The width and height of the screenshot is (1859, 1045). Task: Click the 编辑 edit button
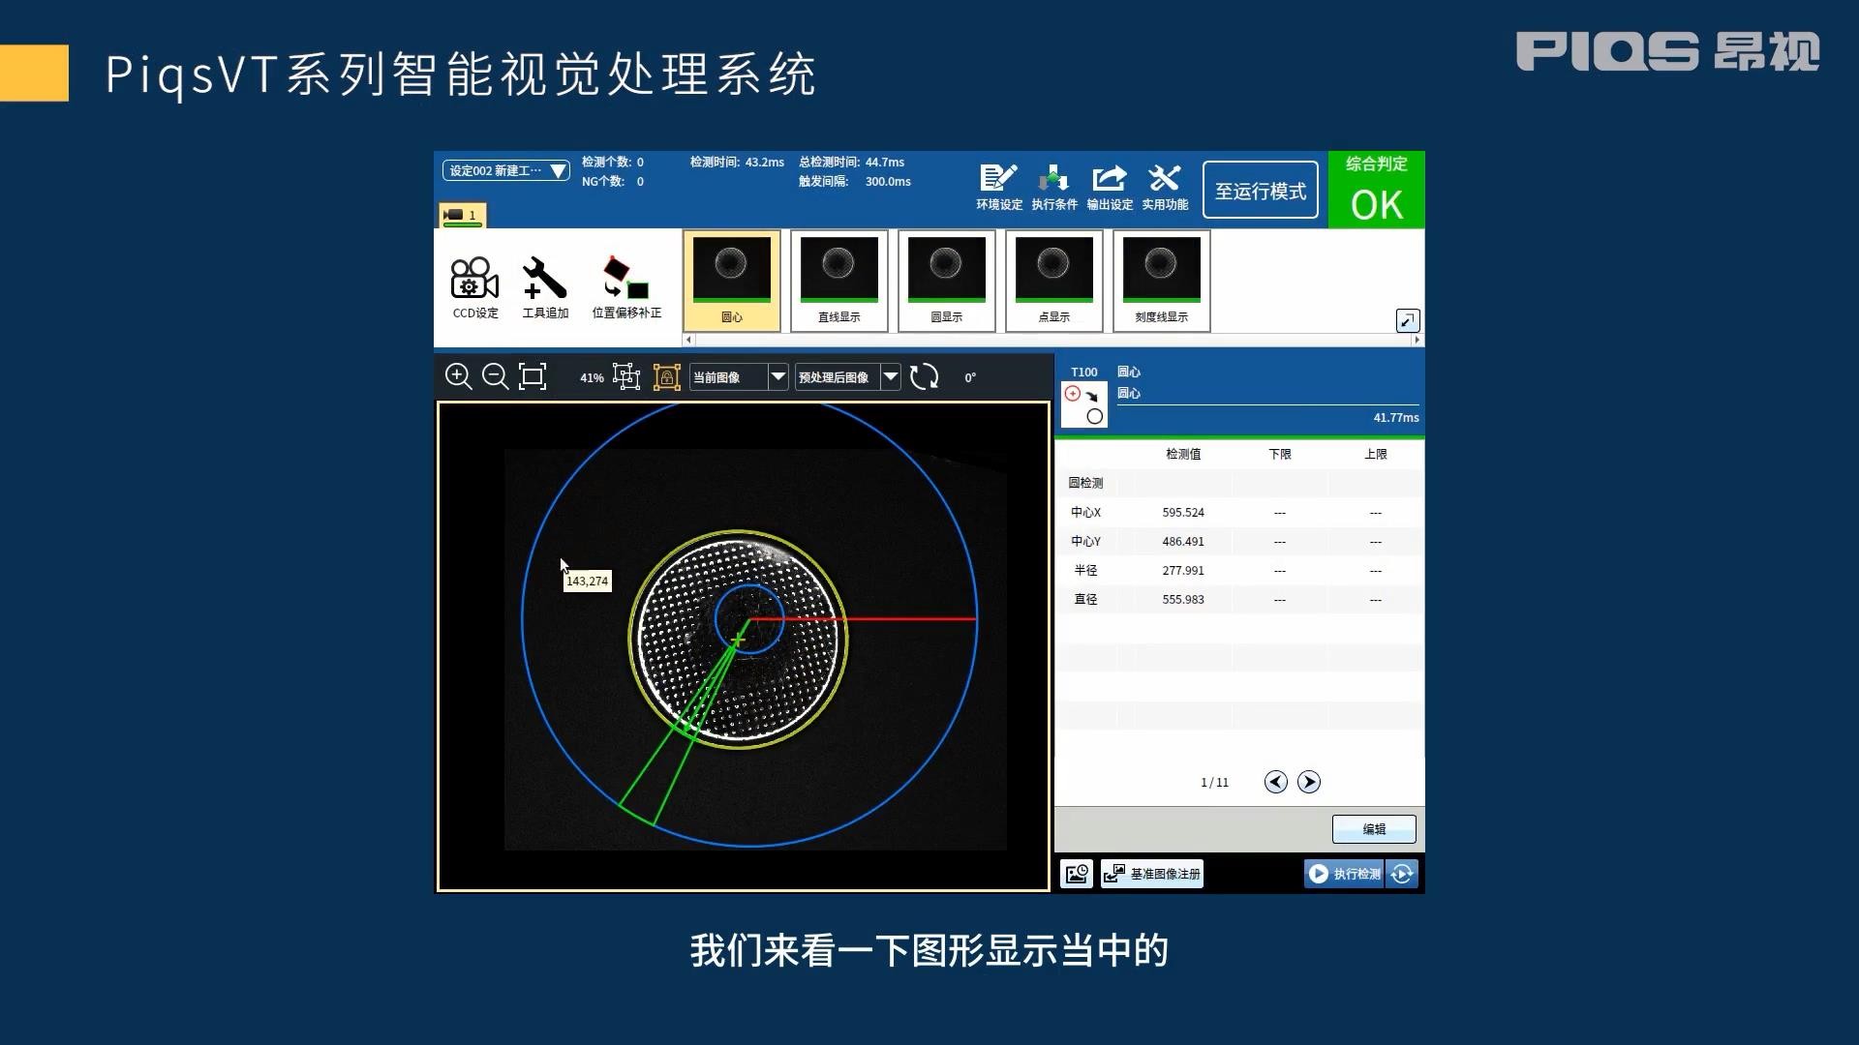pos(1374,829)
